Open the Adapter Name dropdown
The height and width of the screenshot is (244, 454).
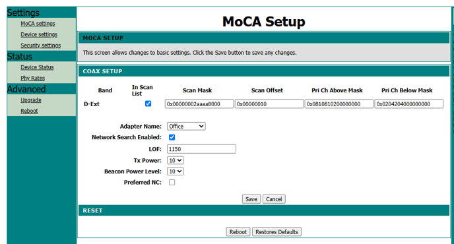click(x=186, y=126)
